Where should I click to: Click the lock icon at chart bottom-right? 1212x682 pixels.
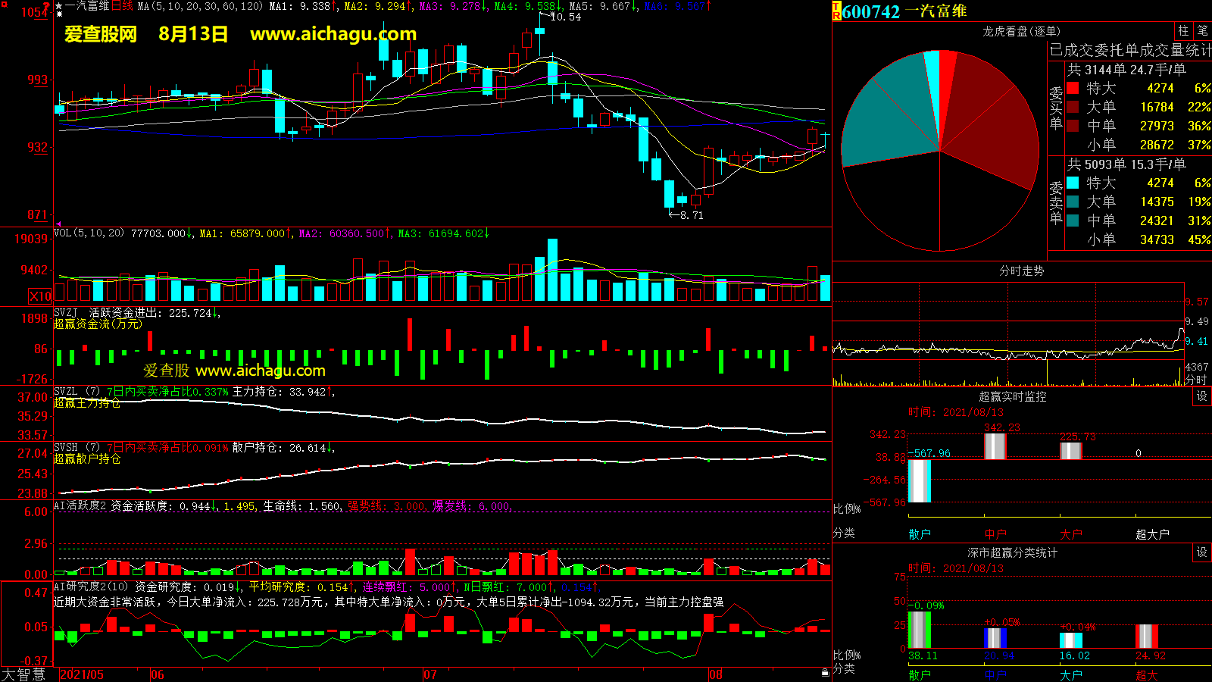click(825, 672)
